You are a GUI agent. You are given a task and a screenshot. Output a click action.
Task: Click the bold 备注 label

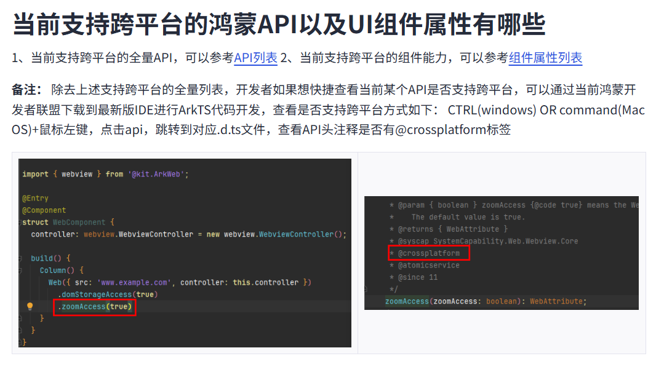[x=25, y=90]
